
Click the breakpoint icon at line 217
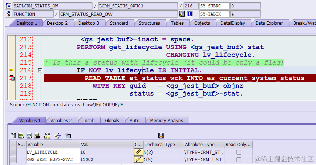(12, 78)
